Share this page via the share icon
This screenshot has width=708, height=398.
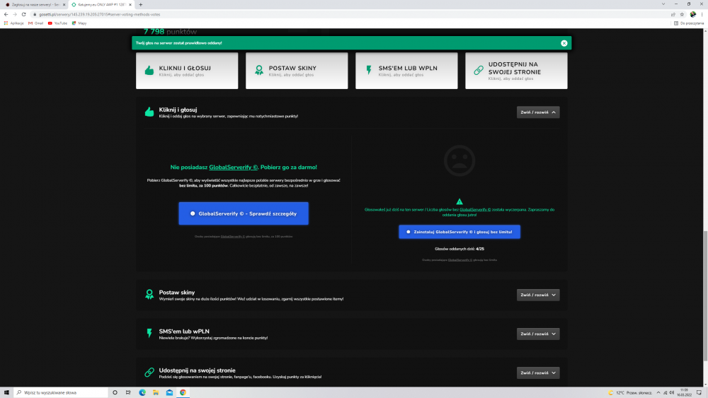tap(673, 14)
